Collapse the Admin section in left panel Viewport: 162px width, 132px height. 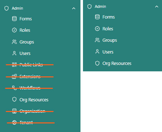coord(74,9)
